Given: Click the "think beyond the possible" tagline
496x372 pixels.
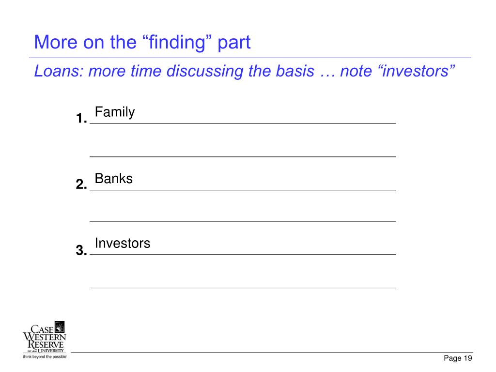Looking at the screenshot, I should (45, 356).
